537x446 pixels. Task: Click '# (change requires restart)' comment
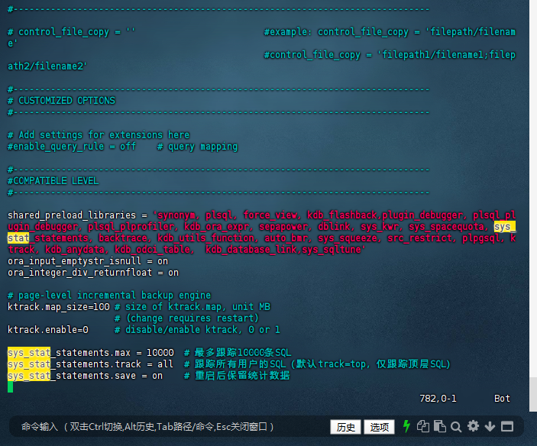[x=186, y=318]
